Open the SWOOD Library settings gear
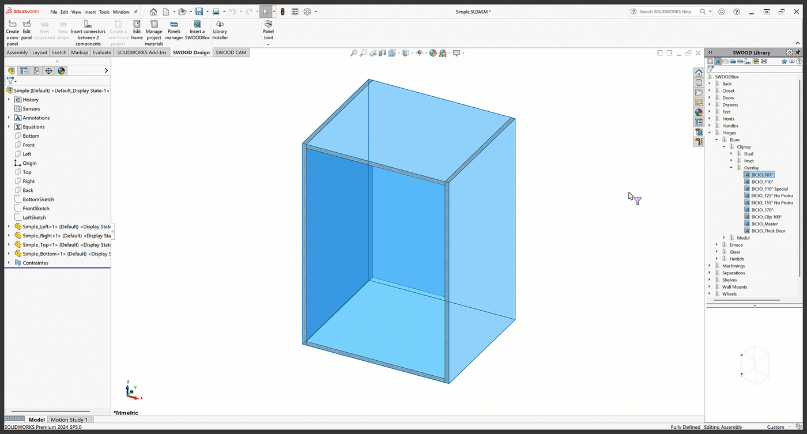Viewport: 807px width, 434px height. pos(789,52)
